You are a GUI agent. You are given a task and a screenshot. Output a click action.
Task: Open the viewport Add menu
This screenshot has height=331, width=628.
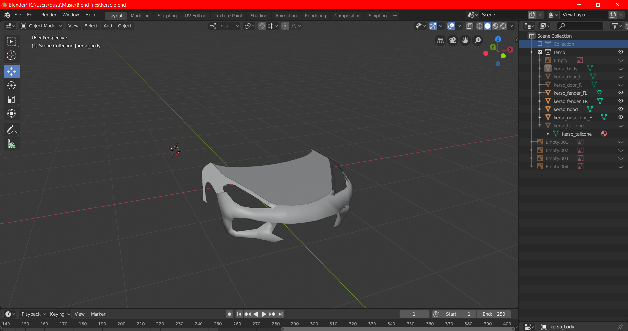pos(108,26)
